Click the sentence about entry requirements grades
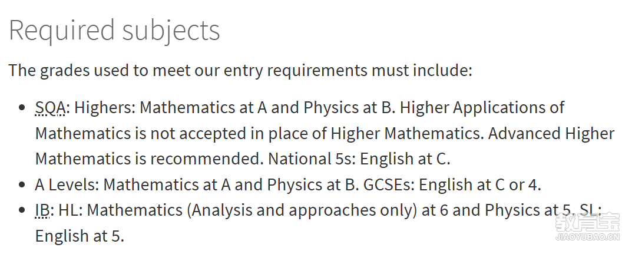The height and width of the screenshot is (254, 632). [x=240, y=70]
